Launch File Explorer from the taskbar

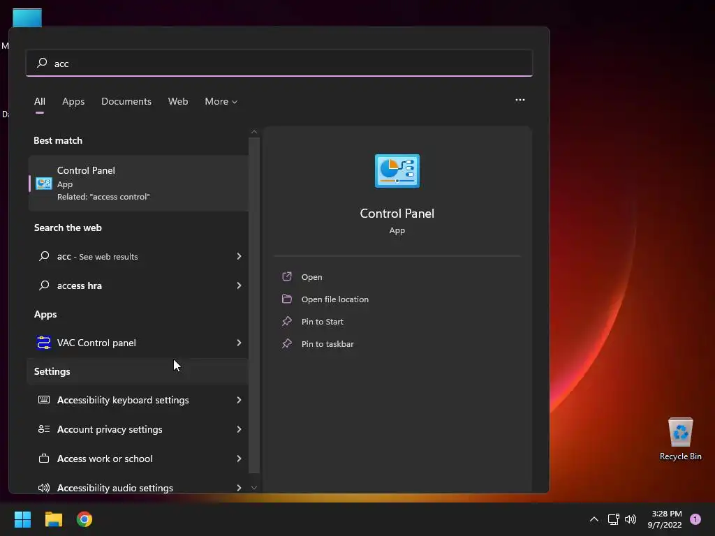(53, 519)
